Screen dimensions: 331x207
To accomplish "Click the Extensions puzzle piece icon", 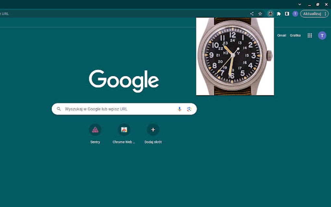I will coord(279,14).
